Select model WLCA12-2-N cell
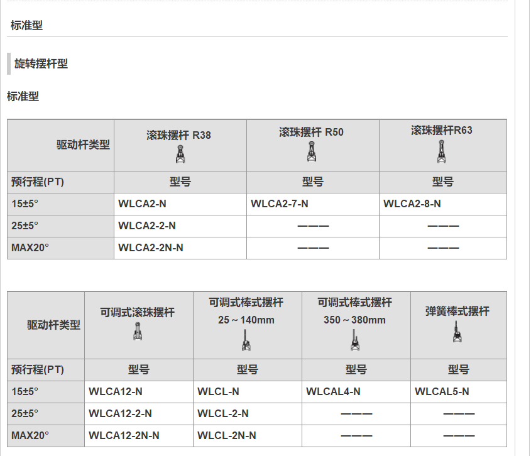This screenshot has width=531, height=456. pyautogui.click(x=139, y=414)
